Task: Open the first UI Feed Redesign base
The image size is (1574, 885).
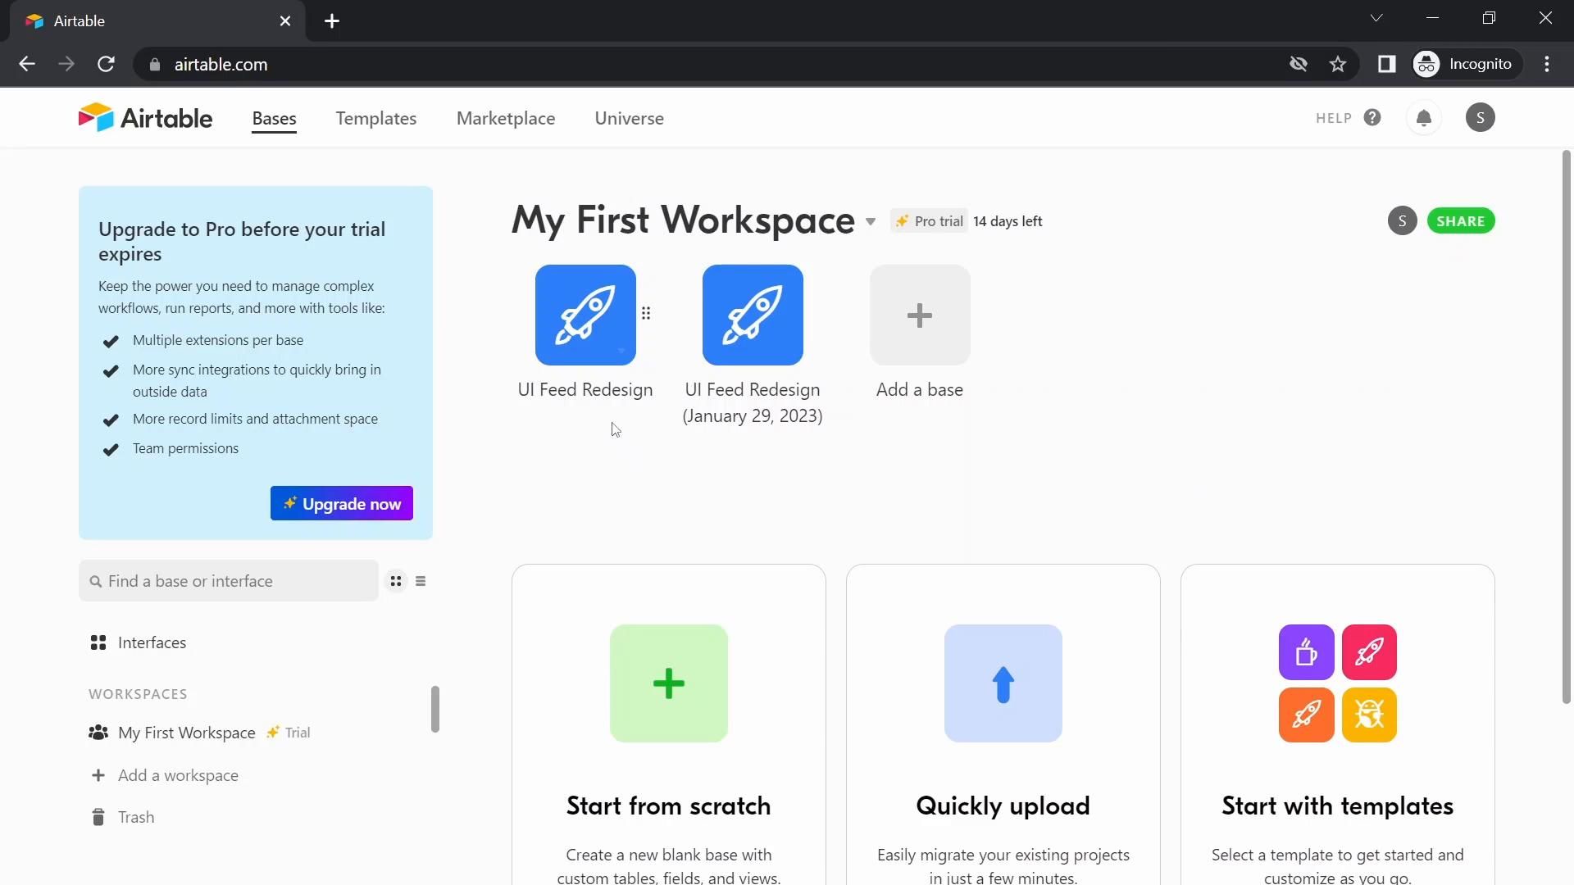Action: [585, 315]
